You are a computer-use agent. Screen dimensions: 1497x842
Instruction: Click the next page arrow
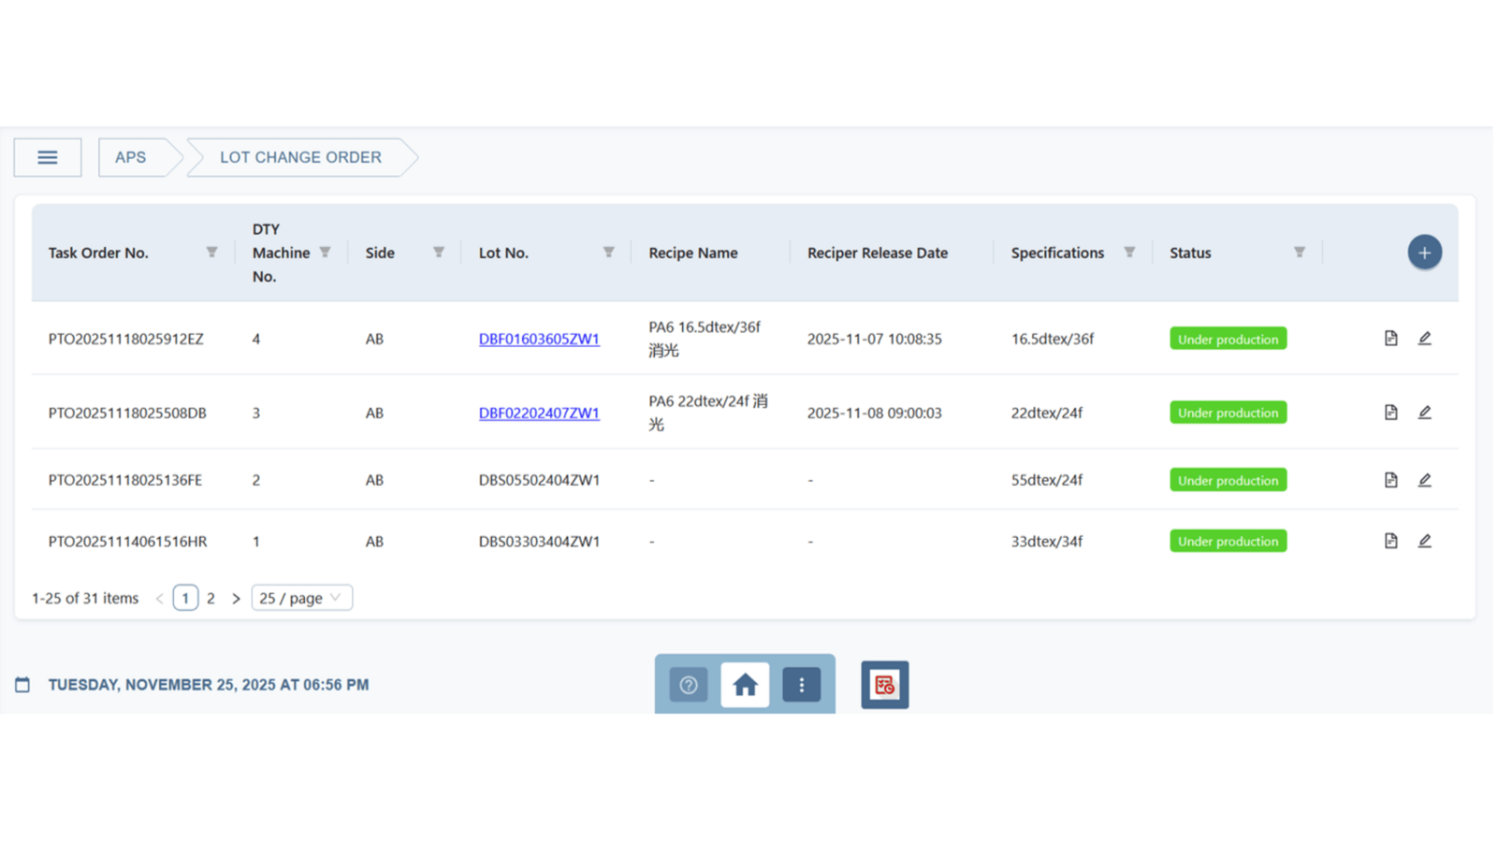coord(236,599)
